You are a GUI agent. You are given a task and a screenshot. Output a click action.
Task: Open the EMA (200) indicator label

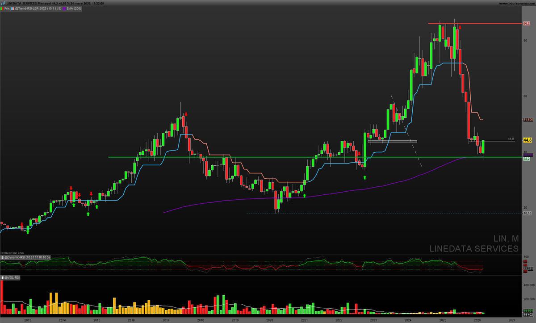tap(74, 8)
